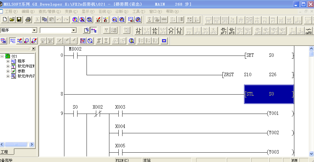Switch to the 工程 tab at bottom
The height and width of the screenshot is (162, 314).
pos(4,152)
